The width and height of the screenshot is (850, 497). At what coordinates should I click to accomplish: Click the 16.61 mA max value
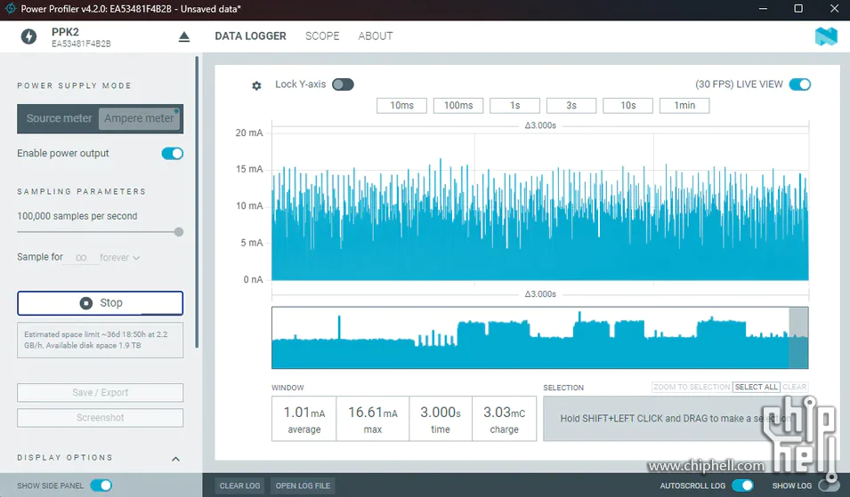point(373,413)
